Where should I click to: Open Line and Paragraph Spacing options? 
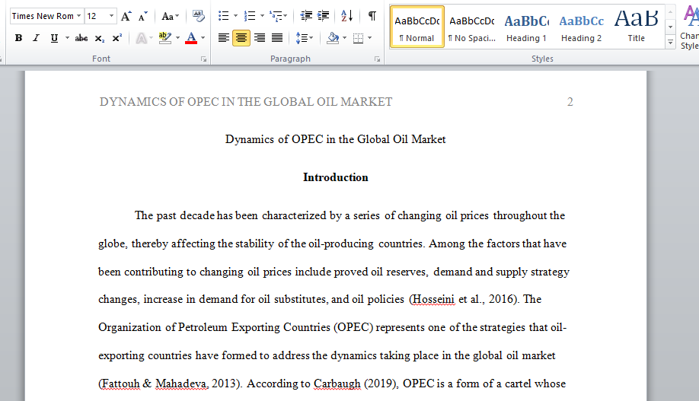(305, 38)
